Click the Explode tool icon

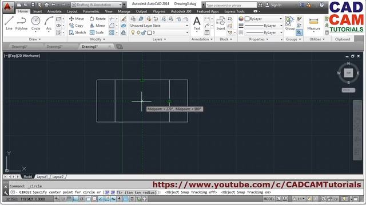(124, 26)
